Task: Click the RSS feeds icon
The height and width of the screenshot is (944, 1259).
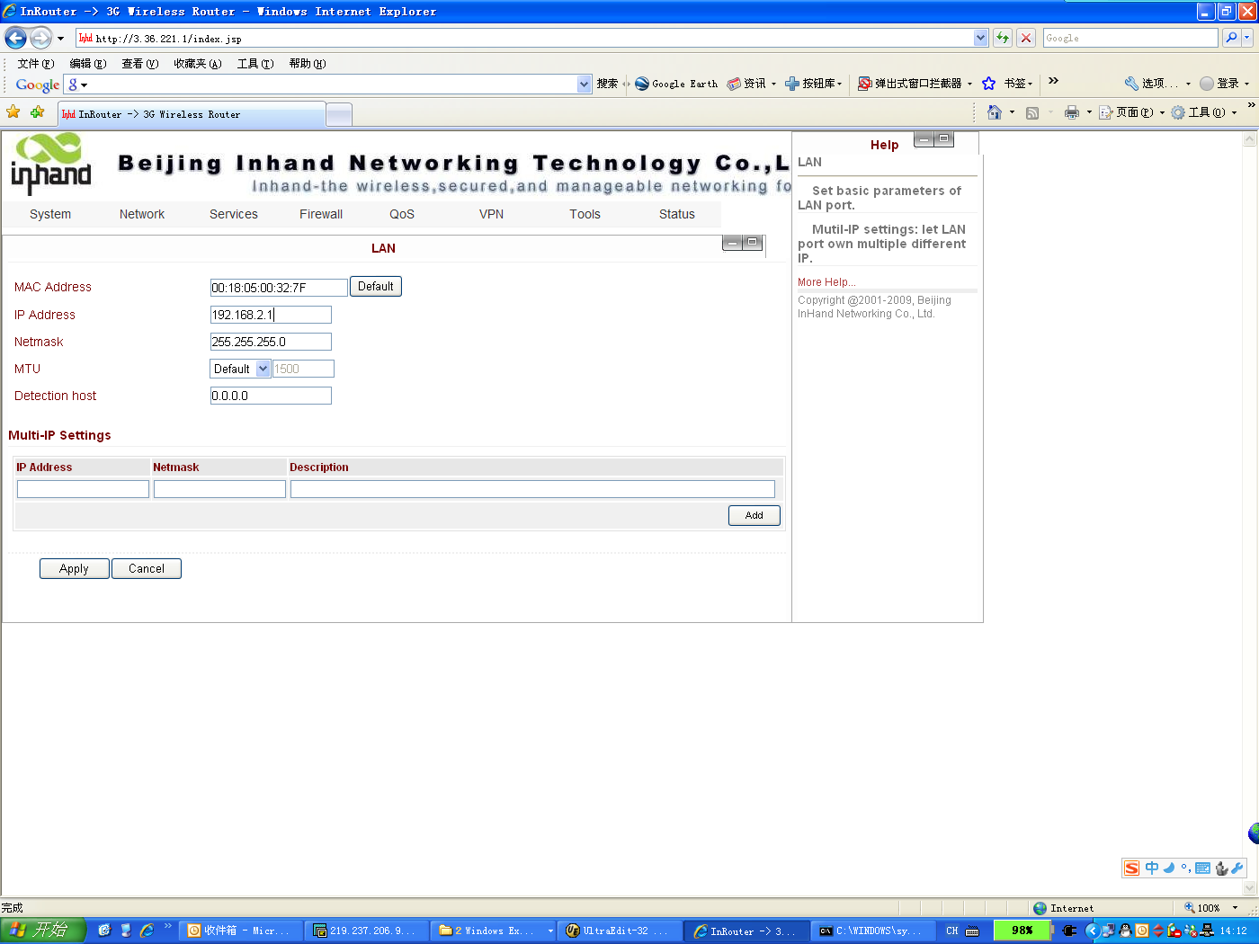Action: tap(1032, 112)
